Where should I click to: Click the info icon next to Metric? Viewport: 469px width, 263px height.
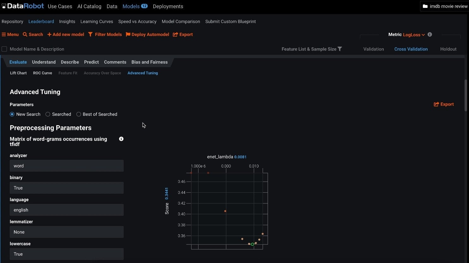coord(430,34)
